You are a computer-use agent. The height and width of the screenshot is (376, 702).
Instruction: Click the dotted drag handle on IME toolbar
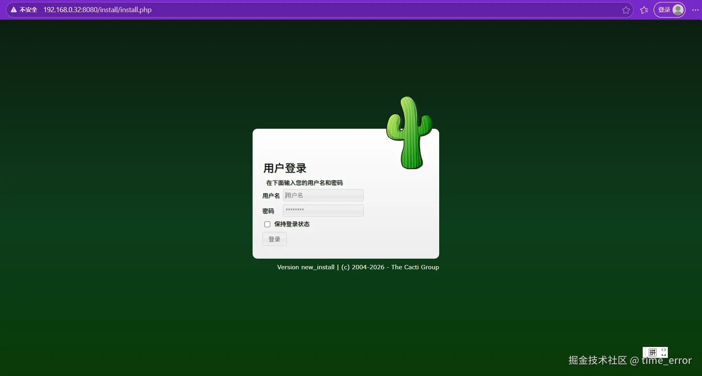pyautogui.click(x=645, y=352)
